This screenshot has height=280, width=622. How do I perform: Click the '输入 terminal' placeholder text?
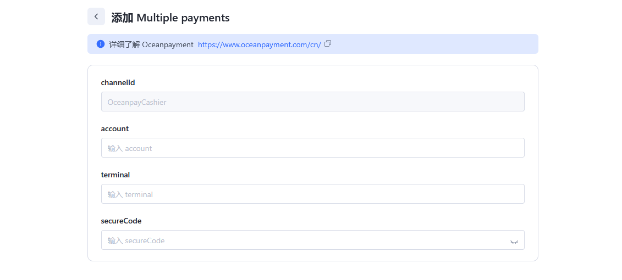(x=130, y=194)
